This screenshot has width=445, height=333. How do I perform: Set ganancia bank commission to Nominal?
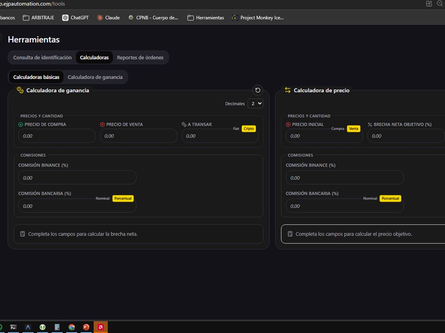(102, 198)
